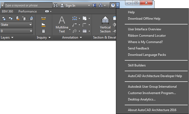
Task: Select the Table icon in Annotation
Action: pyautogui.click(x=85, y=31)
